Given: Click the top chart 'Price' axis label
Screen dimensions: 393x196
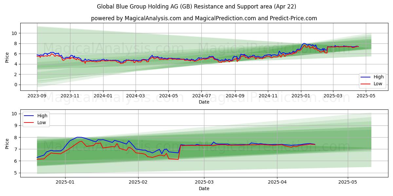Looking at the screenshot, I should [x=7, y=57].
